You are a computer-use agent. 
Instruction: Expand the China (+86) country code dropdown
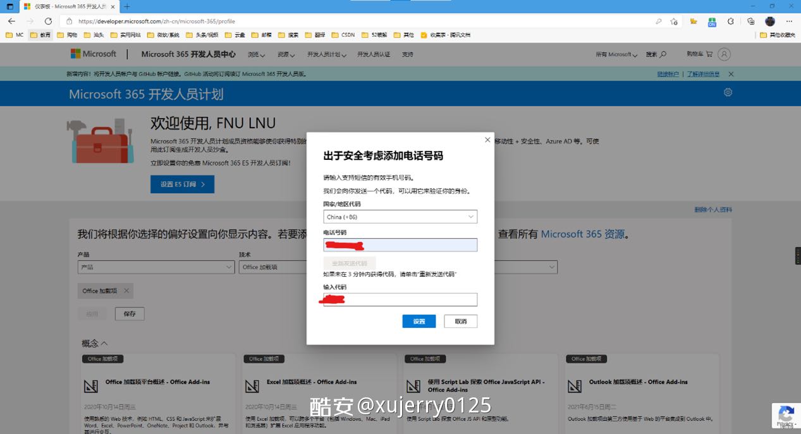pos(400,217)
